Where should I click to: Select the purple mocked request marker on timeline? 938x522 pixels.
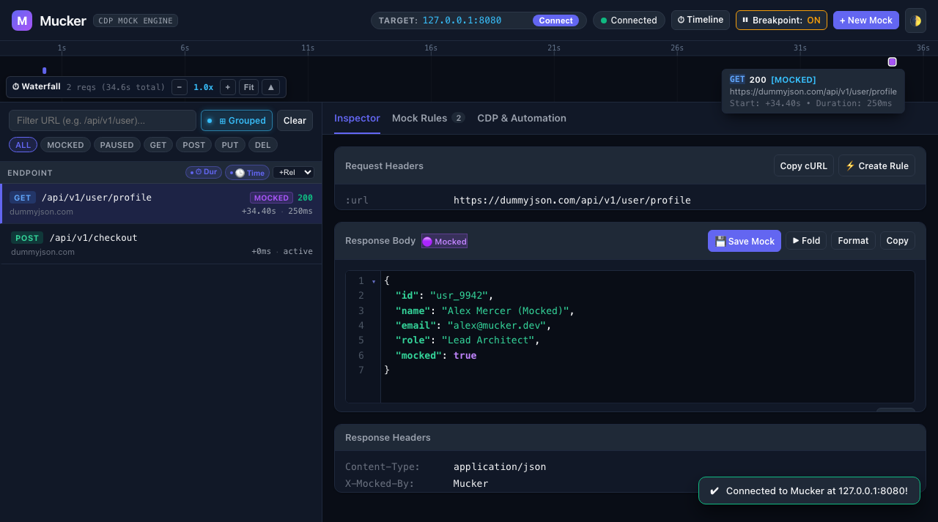tap(892, 62)
